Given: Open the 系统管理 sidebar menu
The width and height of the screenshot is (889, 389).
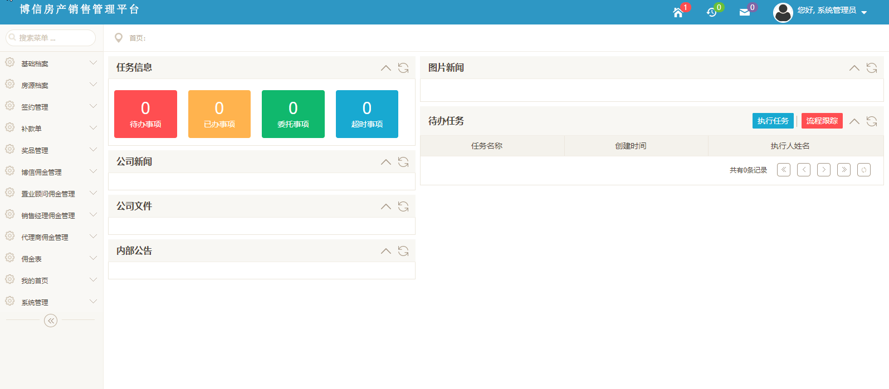Looking at the screenshot, I should coord(50,302).
